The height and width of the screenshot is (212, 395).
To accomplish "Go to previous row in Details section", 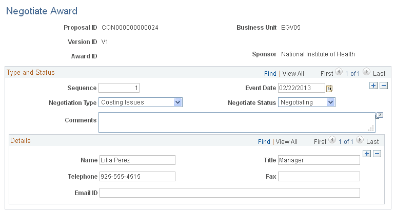I will 332,141.
